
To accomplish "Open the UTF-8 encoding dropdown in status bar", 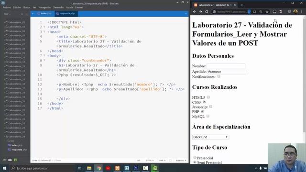I will click(150, 161).
